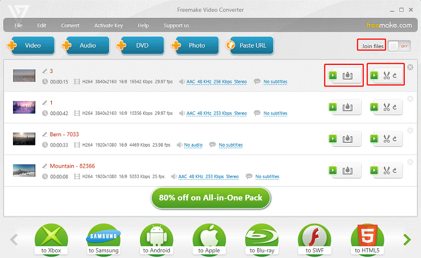Remove video 3 from the list
The height and width of the screenshot is (258, 421).
pyautogui.click(x=410, y=67)
